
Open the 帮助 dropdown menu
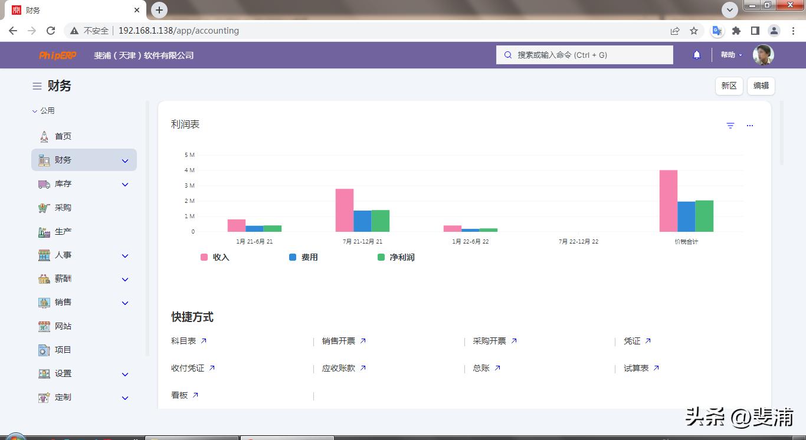tap(730, 54)
